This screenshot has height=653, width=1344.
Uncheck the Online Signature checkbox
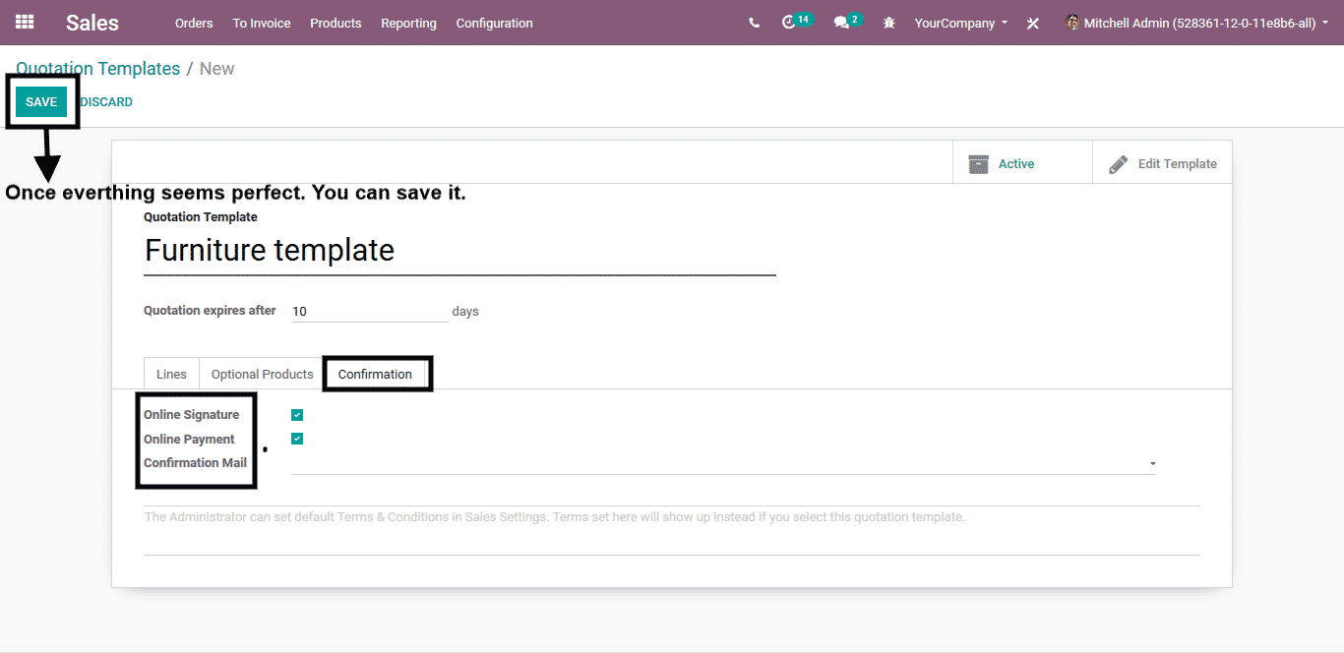tap(297, 415)
